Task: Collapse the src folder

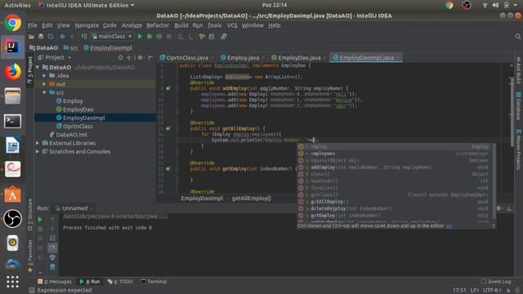Action: pyautogui.click(x=44, y=92)
